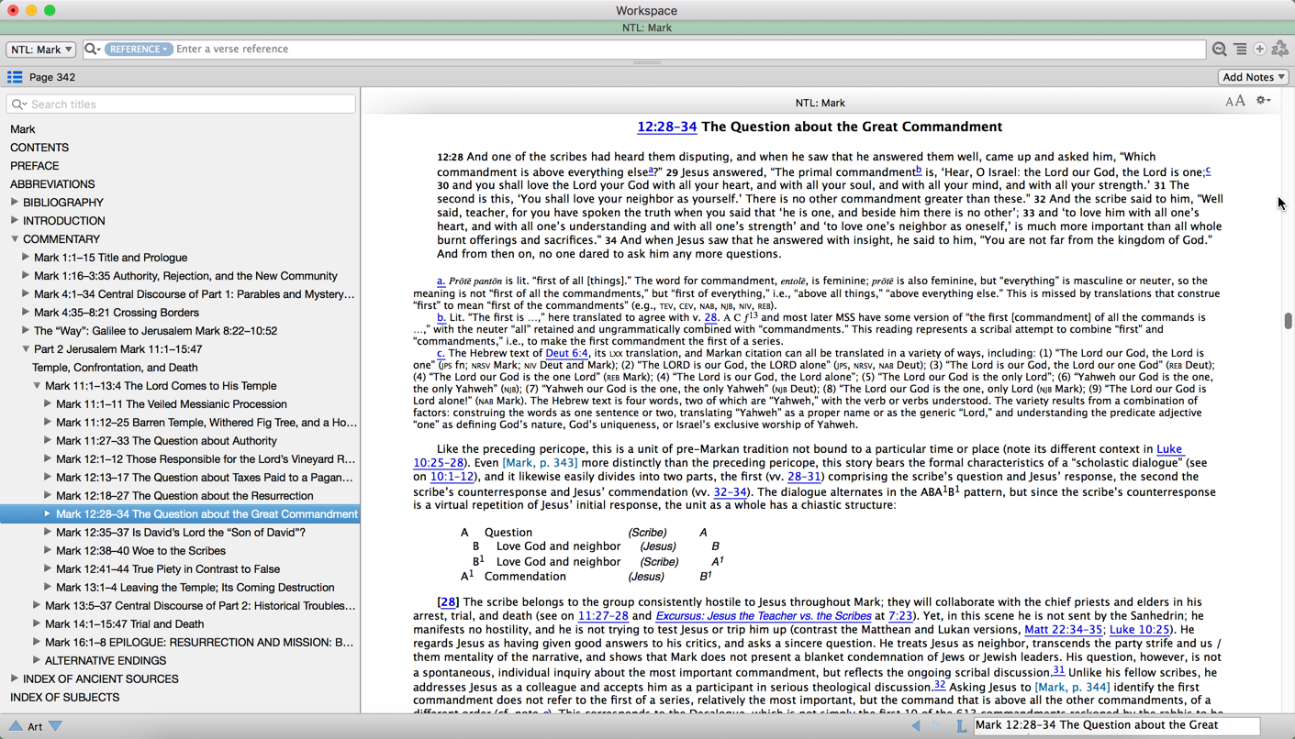Click the recycle arrows icon
The width and height of the screenshot is (1295, 739).
point(1280,49)
